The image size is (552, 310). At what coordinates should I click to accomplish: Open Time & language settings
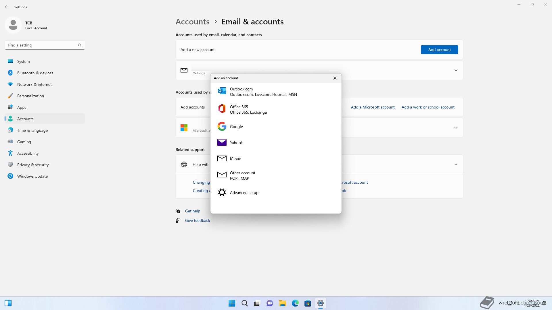[x=45, y=130]
